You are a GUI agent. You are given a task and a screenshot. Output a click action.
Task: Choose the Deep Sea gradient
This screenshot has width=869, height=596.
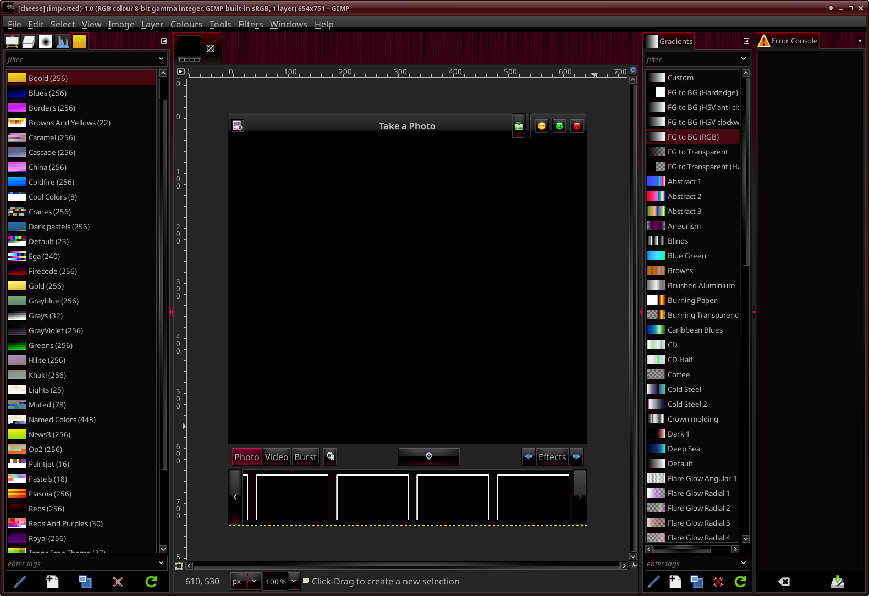[683, 449]
